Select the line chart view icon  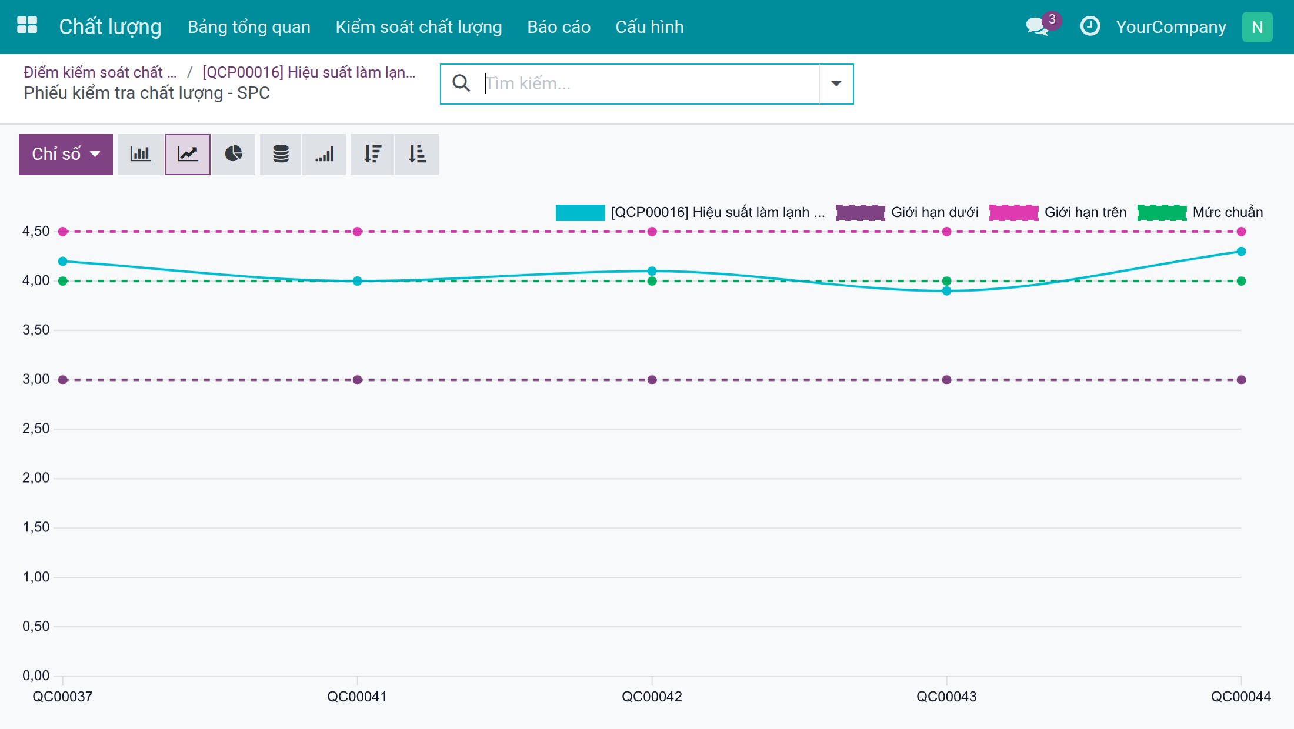(x=188, y=154)
